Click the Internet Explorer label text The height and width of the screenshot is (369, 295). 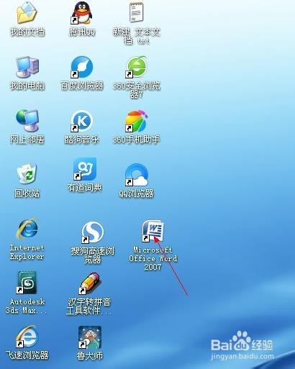tap(27, 252)
